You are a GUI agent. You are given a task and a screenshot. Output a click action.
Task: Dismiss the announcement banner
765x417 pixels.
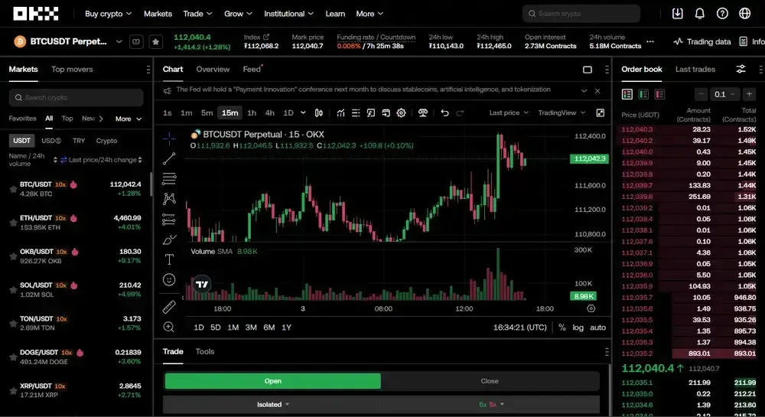pos(597,91)
